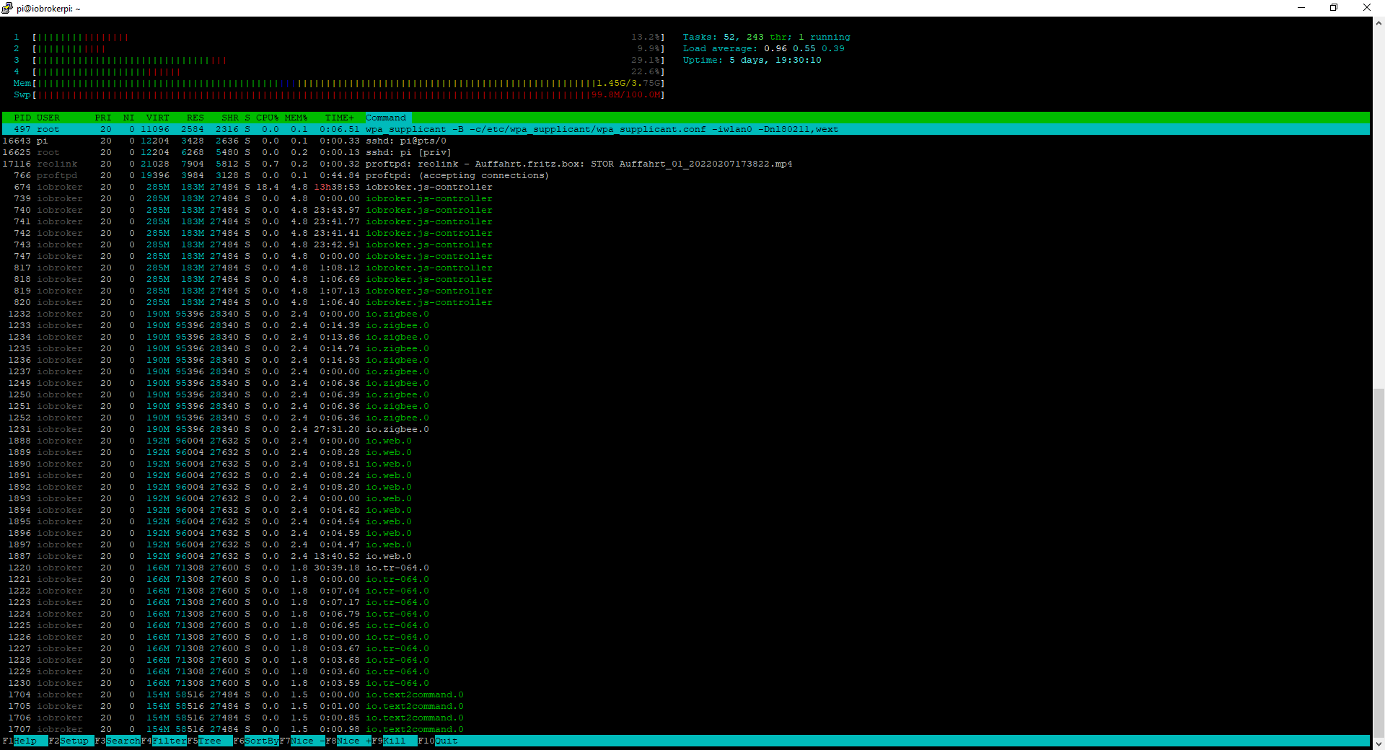Sort by MEM% column header
Viewport: 1385px width, 750px height.
[x=296, y=118]
